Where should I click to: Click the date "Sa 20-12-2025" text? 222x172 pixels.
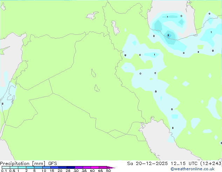click(x=147, y=164)
